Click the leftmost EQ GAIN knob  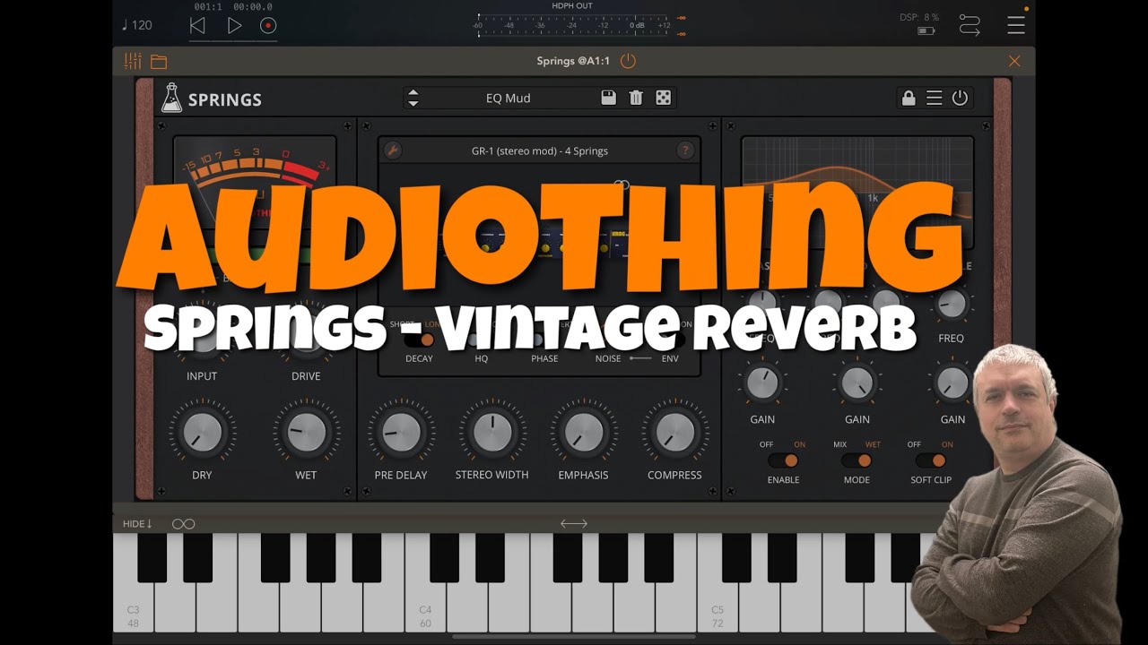click(762, 383)
